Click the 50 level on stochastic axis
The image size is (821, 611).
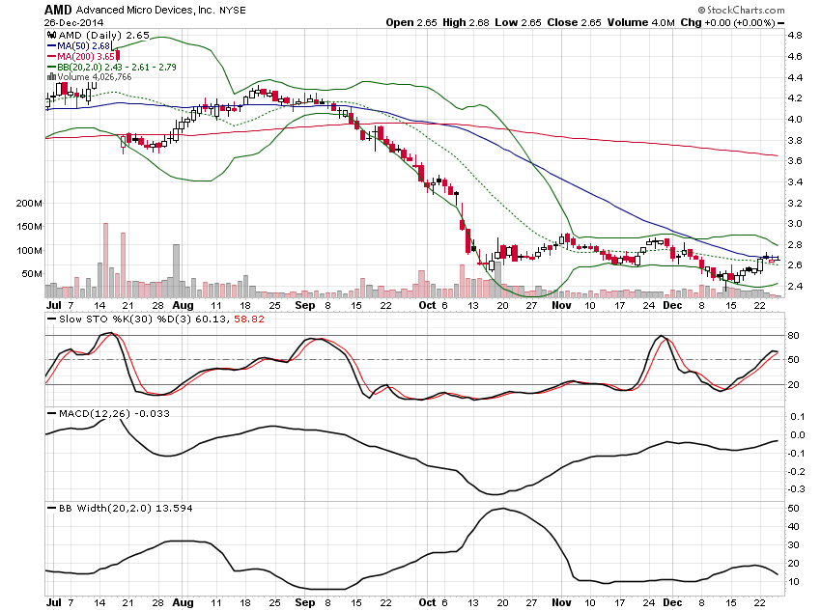794,359
